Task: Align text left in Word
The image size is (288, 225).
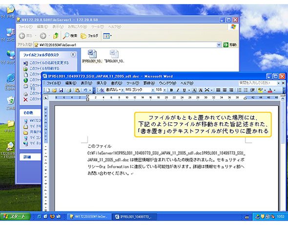Action: click(218, 90)
